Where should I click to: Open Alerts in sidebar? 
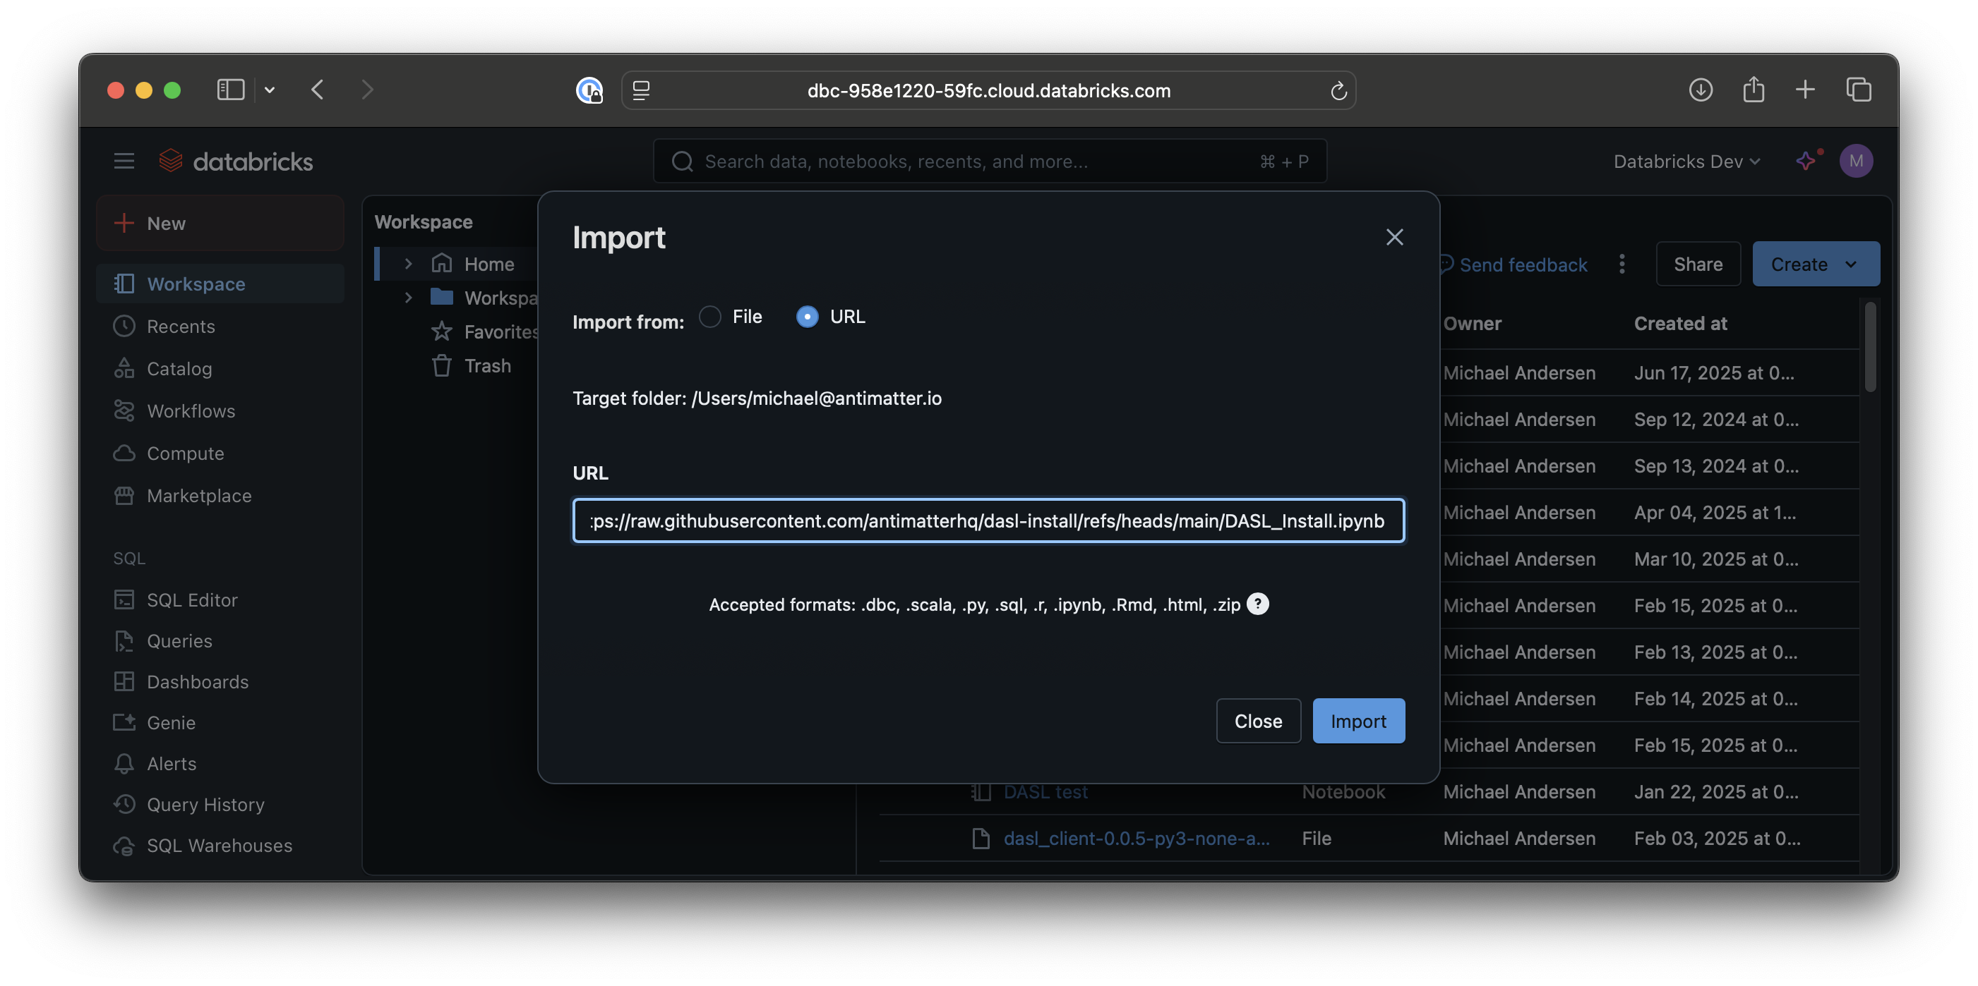(x=220, y=763)
